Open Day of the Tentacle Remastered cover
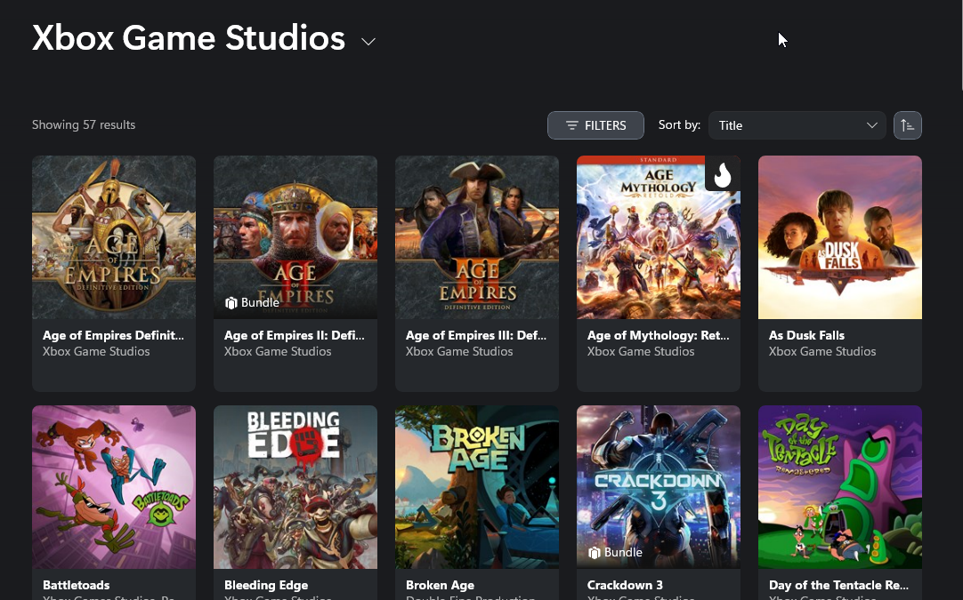The height and width of the screenshot is (600, 963). (839, 487)
